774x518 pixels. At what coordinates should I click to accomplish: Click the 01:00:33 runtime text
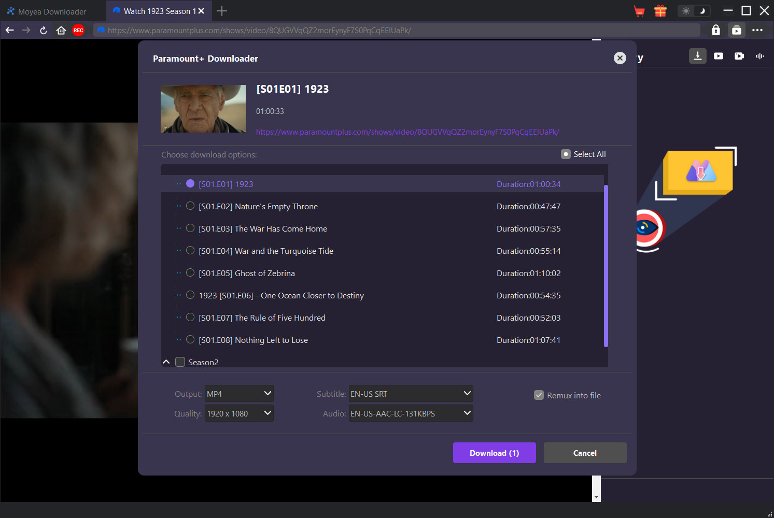[x=270, y=111]
